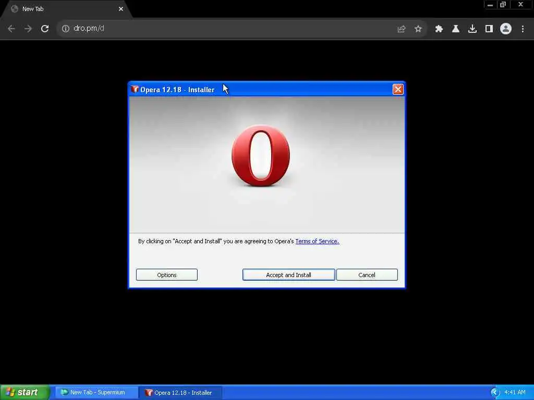This screenshot has width=534, height=400.
Task: Open the Extensions puzzle icon
Action: pos(439,29)
